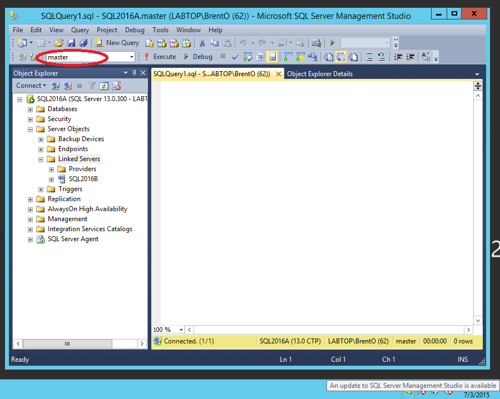Switch to Object Explorer Details tab
Screen dimensions: 500x399
coord(320,74)
